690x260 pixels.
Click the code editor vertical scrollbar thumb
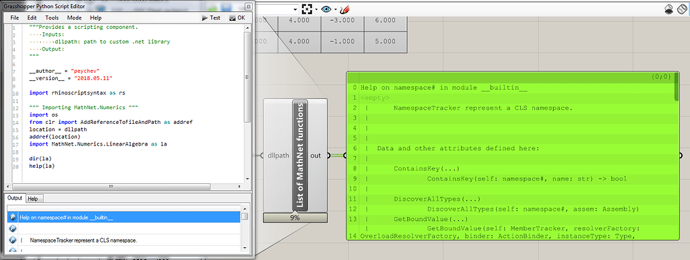click(247, 77)
